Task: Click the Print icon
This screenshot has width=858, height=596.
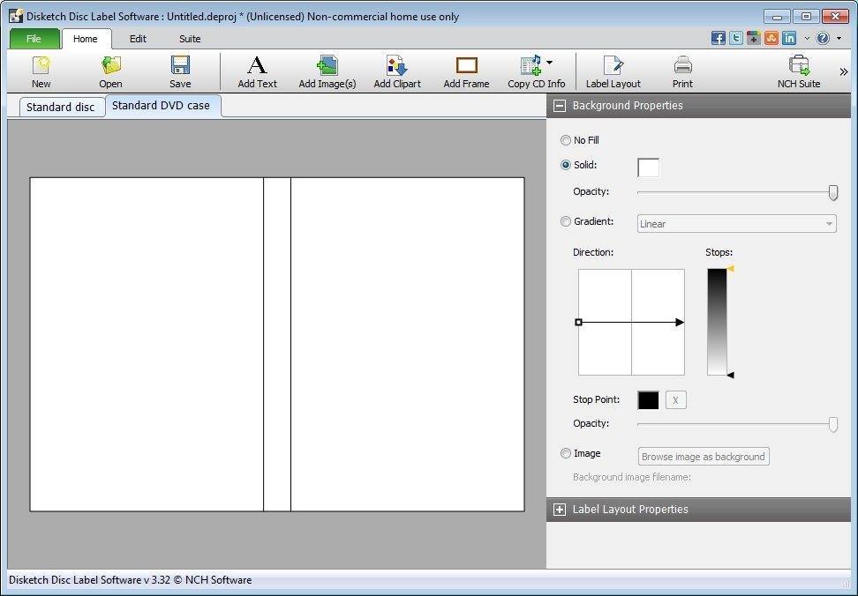Action: click(x=681, y=71)
